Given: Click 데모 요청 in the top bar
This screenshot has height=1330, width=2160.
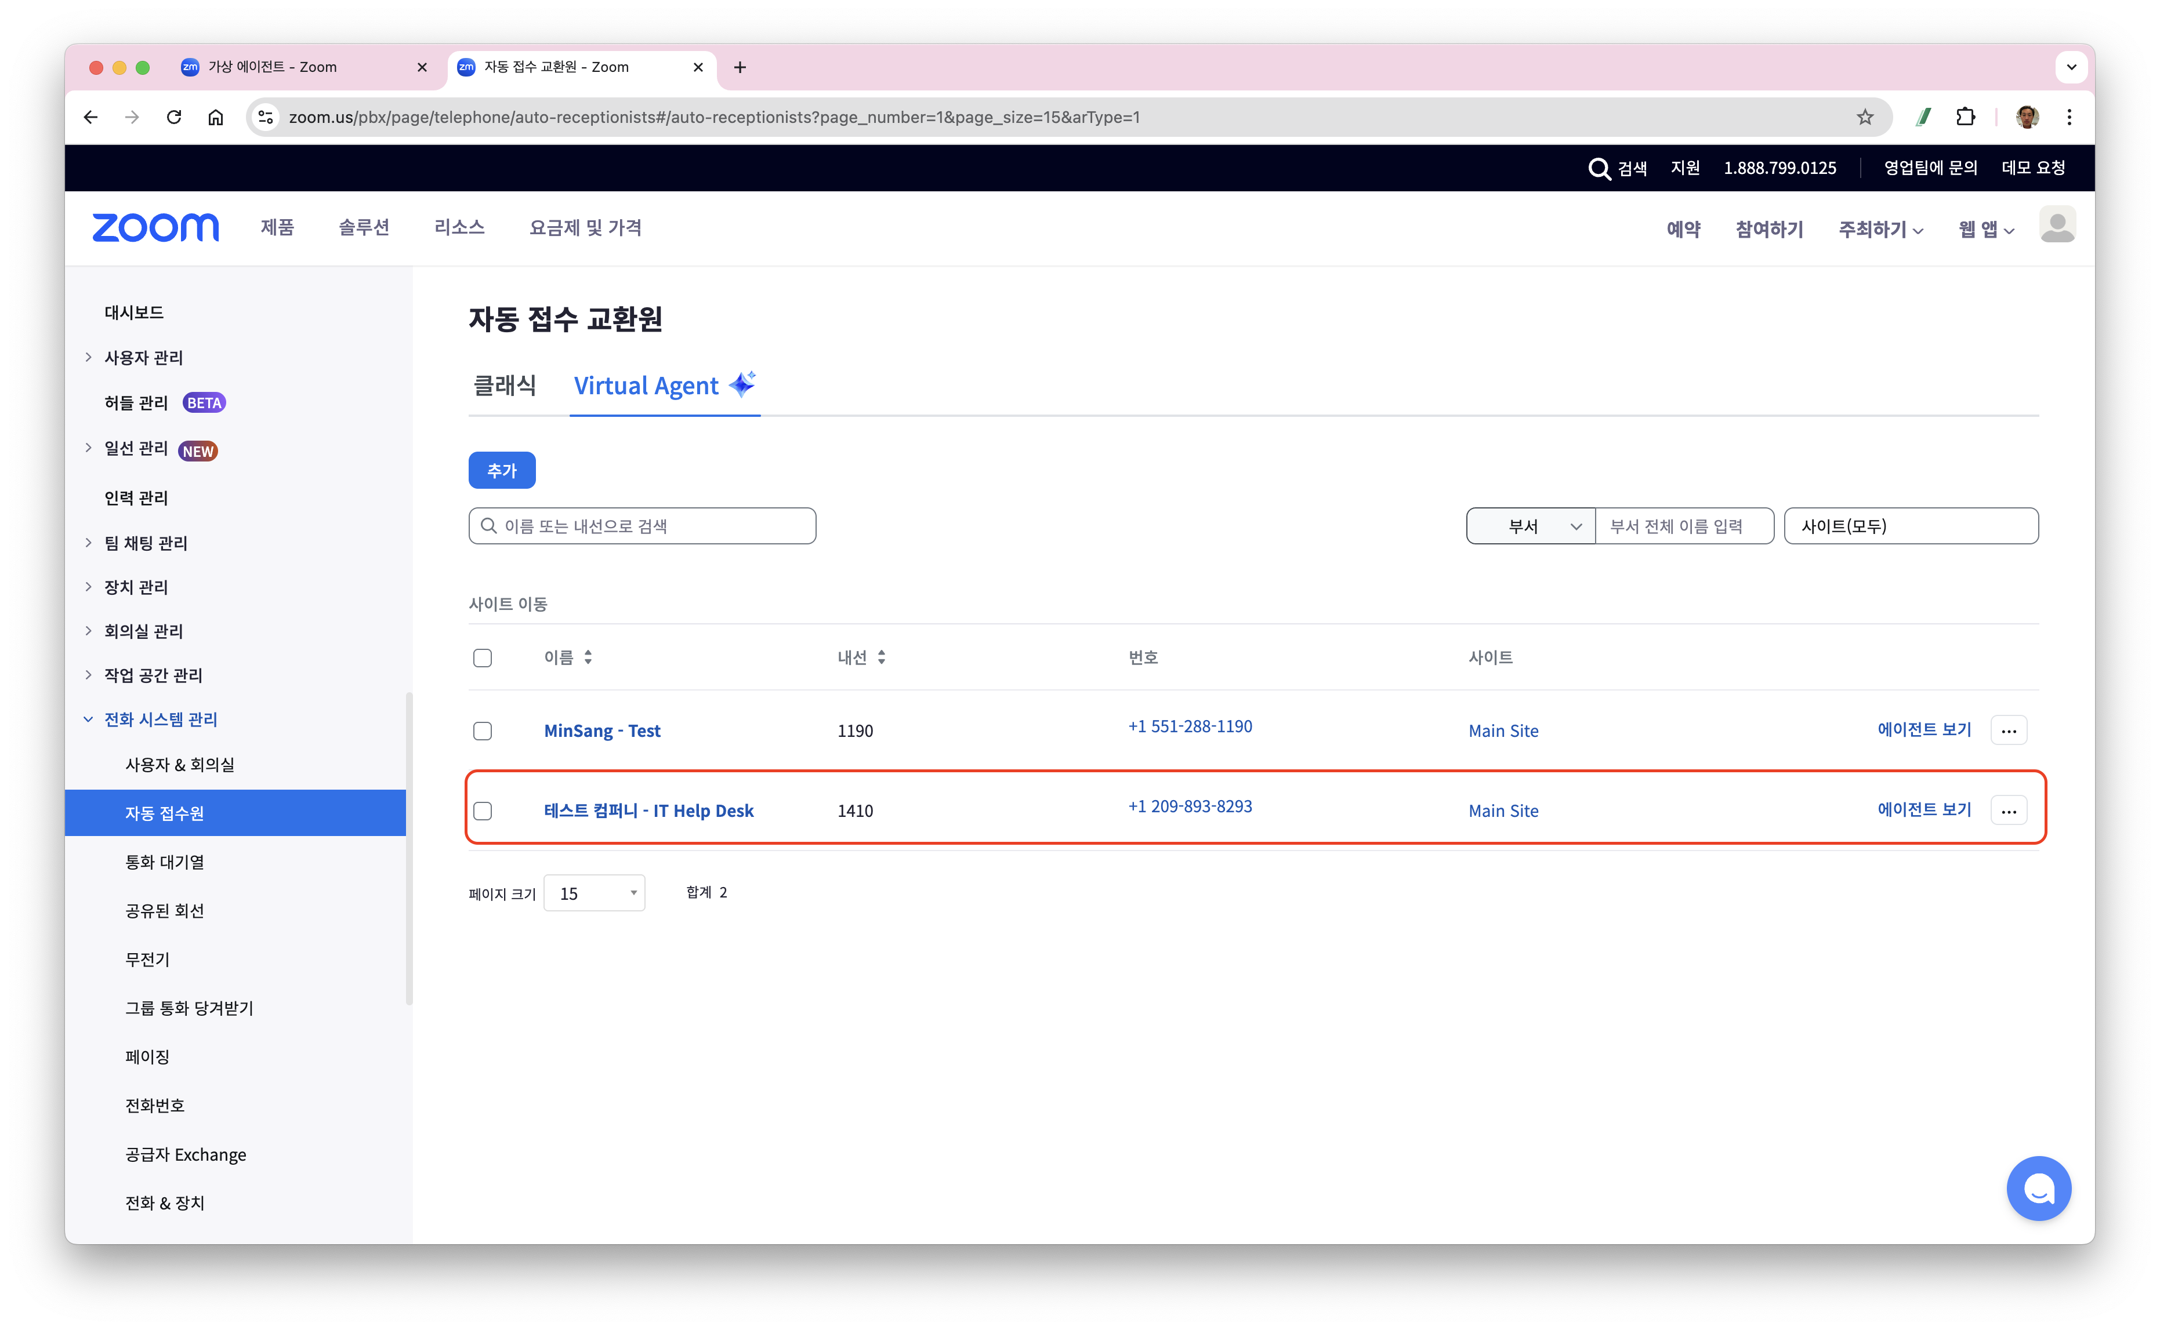Looking at the screenshot, I should [x=2032, y=168].
